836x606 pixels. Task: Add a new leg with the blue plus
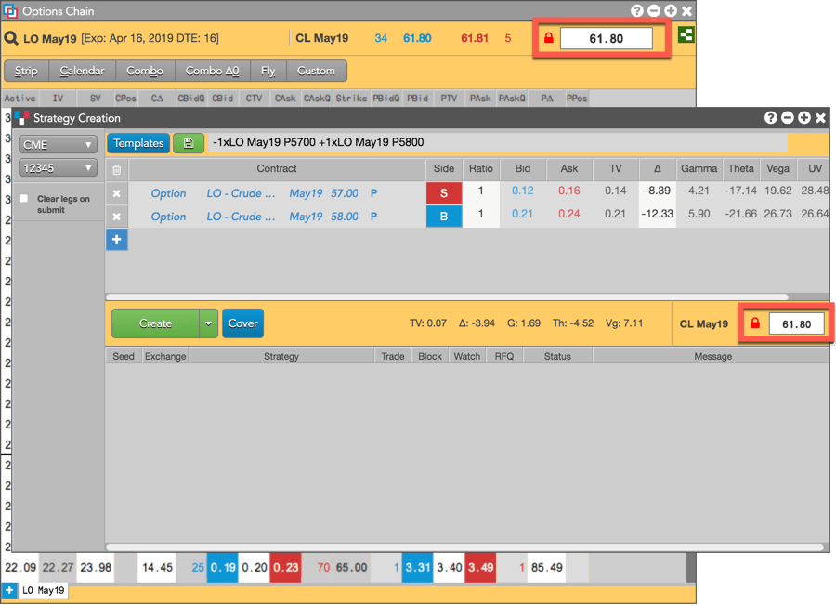[117, 240]
